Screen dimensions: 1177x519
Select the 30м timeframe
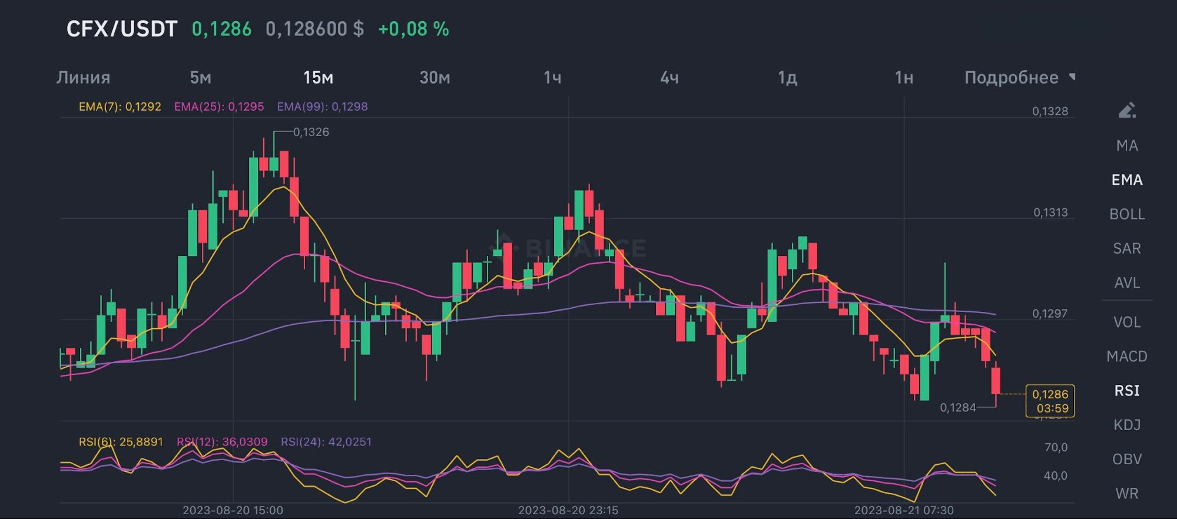pyautogui.click(x=435, y=78)
